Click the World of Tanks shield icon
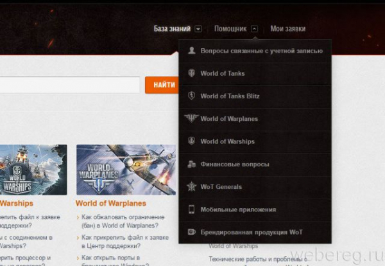The width and height of the screenshot is (385, 266). coord(191,73)
